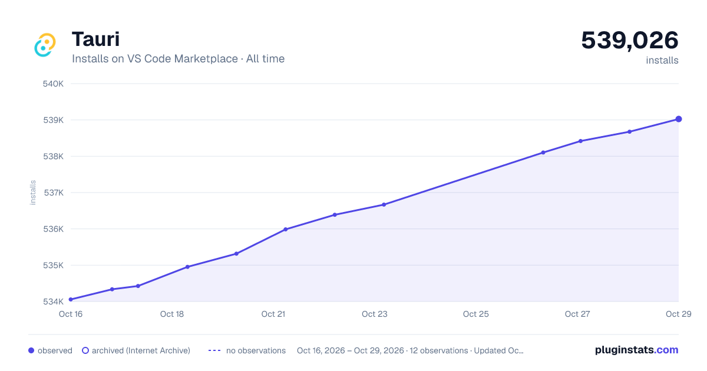Click the 'installs' label under the total count

click(662, 60)
